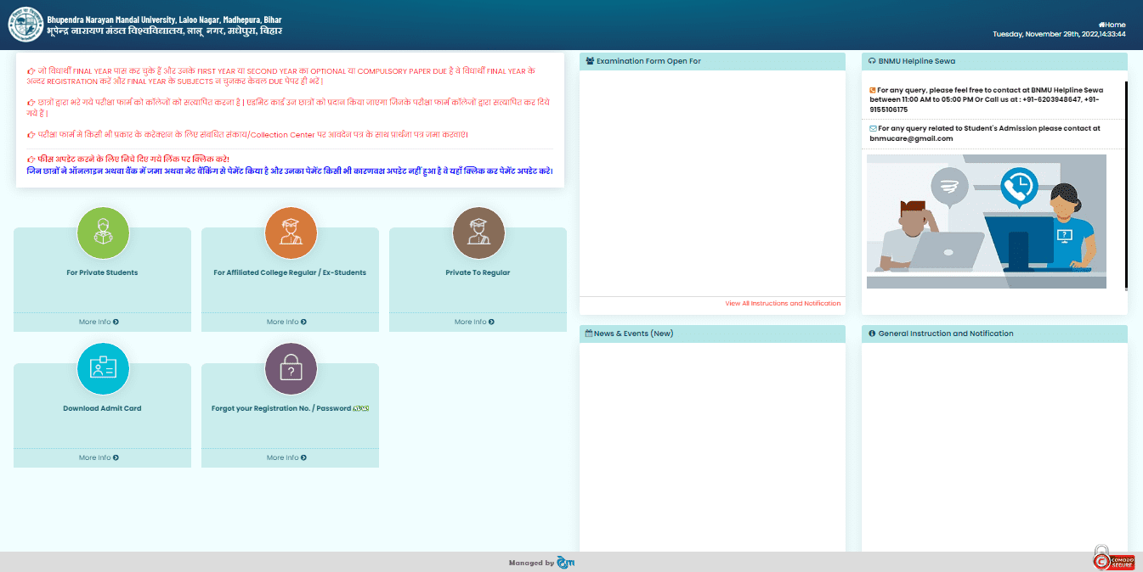Click the BNMU Helpline Sewa panel scrollbar

click(x=1126, y=185)
